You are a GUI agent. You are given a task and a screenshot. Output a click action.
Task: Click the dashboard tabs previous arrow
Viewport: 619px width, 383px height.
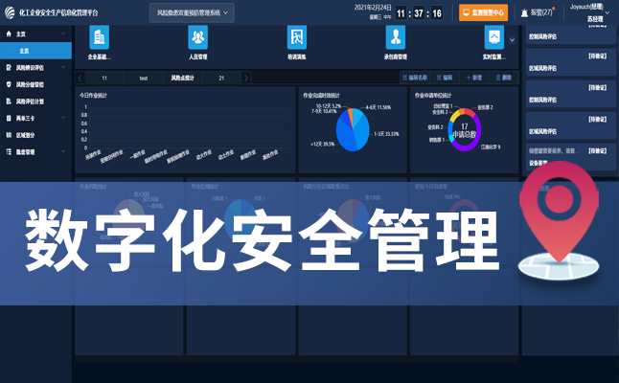pyautogui.click(x=80, y=79)
